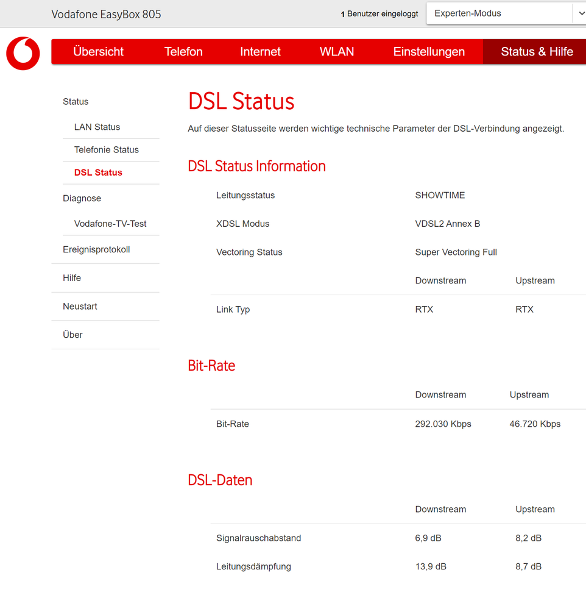Click the downstream Leitungsdämpfung '13,9 dB'
Screen dimensions: 586x609
431,567
